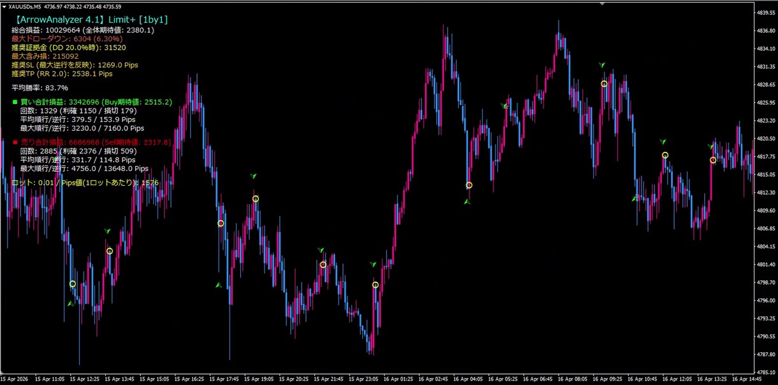Open the chart menu triangle beside XAUUSDs,M5
The width and height of the screenshot is (778, 385).
tap(4, 6)
